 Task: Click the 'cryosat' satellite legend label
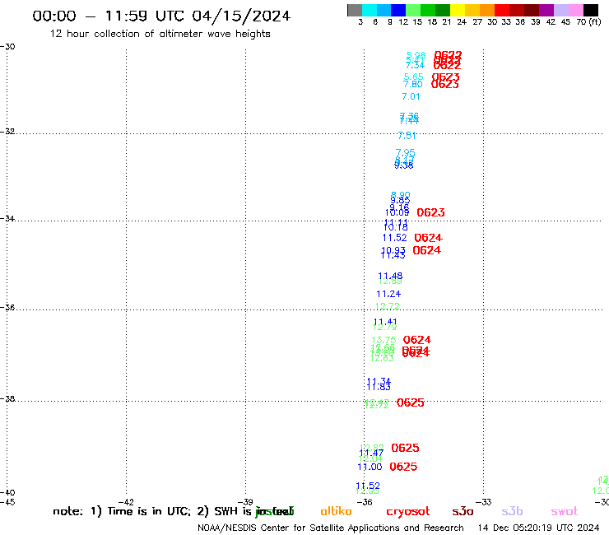408,511
